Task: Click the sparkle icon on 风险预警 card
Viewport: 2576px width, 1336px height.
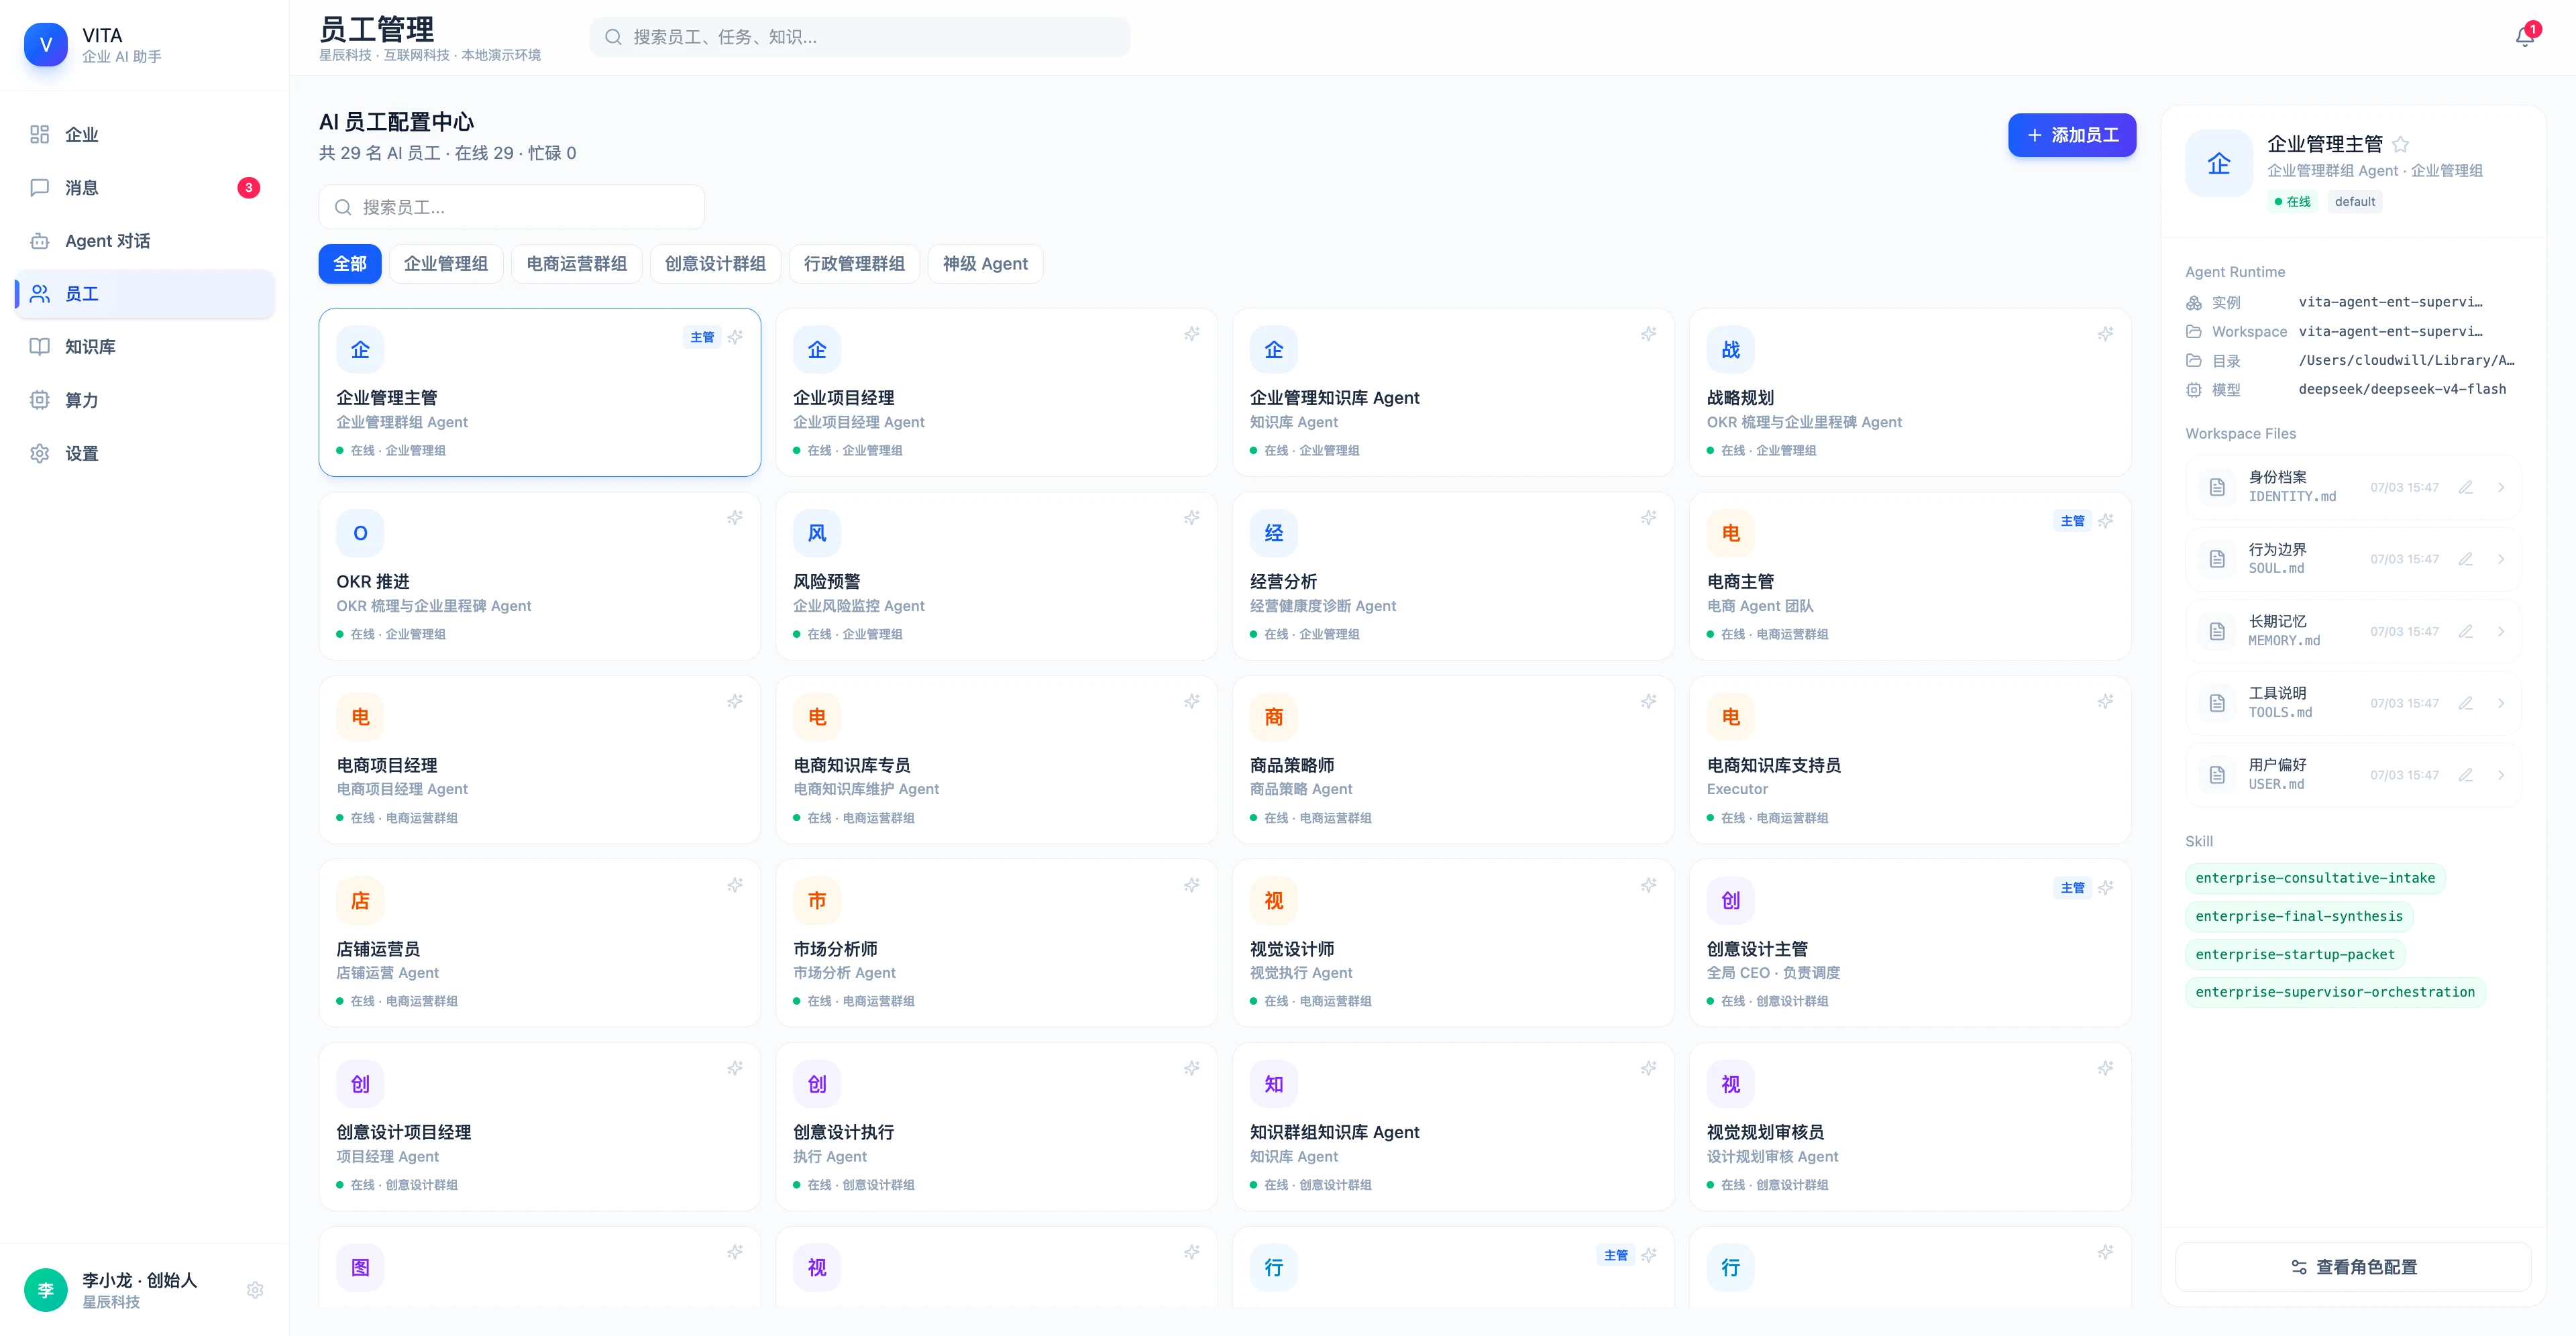Action: tap(1192, 518)
